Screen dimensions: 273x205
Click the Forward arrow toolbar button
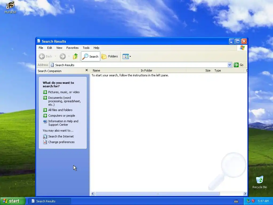coord(63,56)
